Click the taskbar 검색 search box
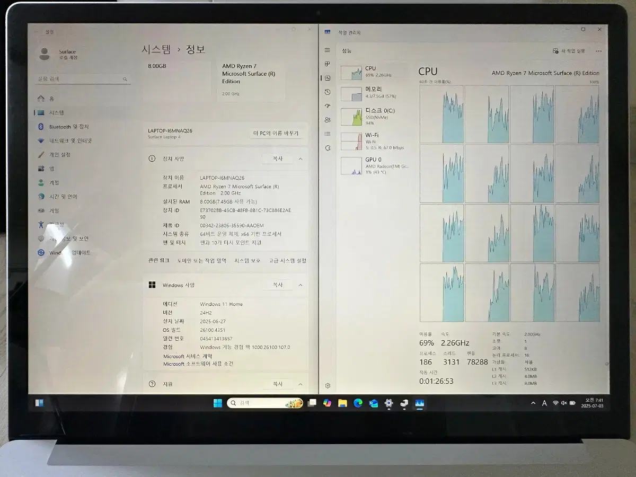Image resolution: width=636 pixels, height=477 pixels. (265, 403)
